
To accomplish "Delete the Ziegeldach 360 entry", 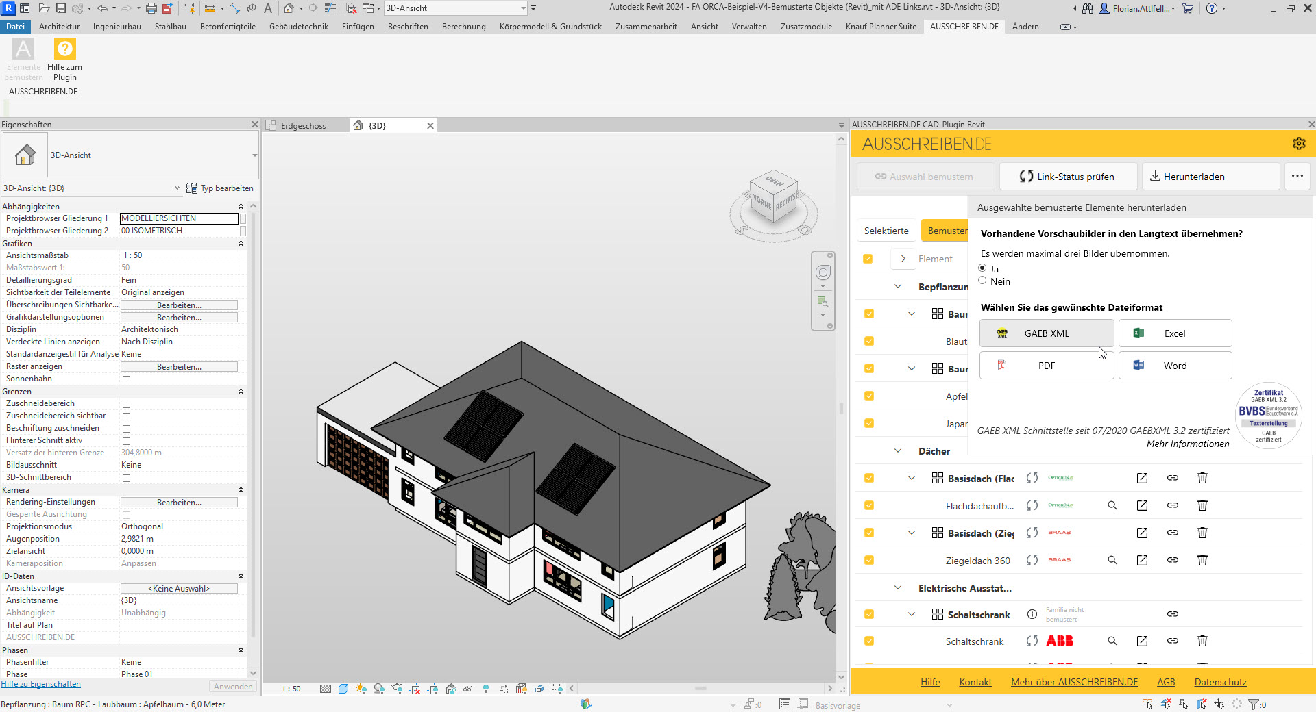I will click(1202, 560).
